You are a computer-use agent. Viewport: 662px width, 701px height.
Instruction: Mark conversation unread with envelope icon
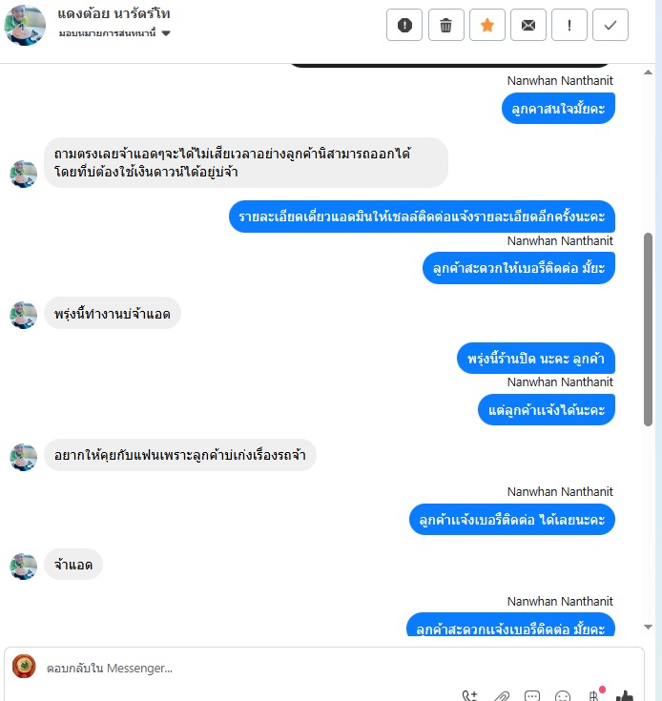[x=528, y=25]
